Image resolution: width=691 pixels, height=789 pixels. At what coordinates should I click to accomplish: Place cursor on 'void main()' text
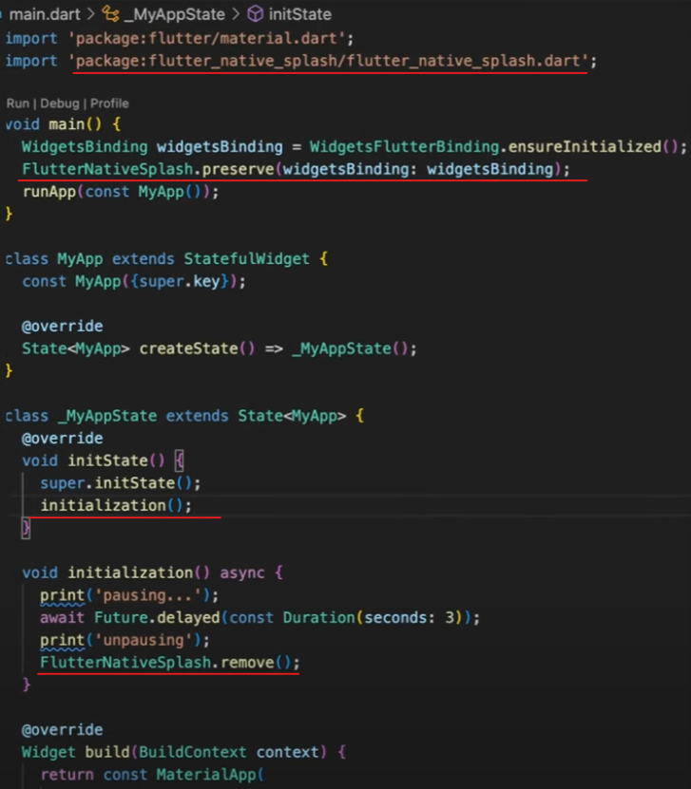[53, 123]
